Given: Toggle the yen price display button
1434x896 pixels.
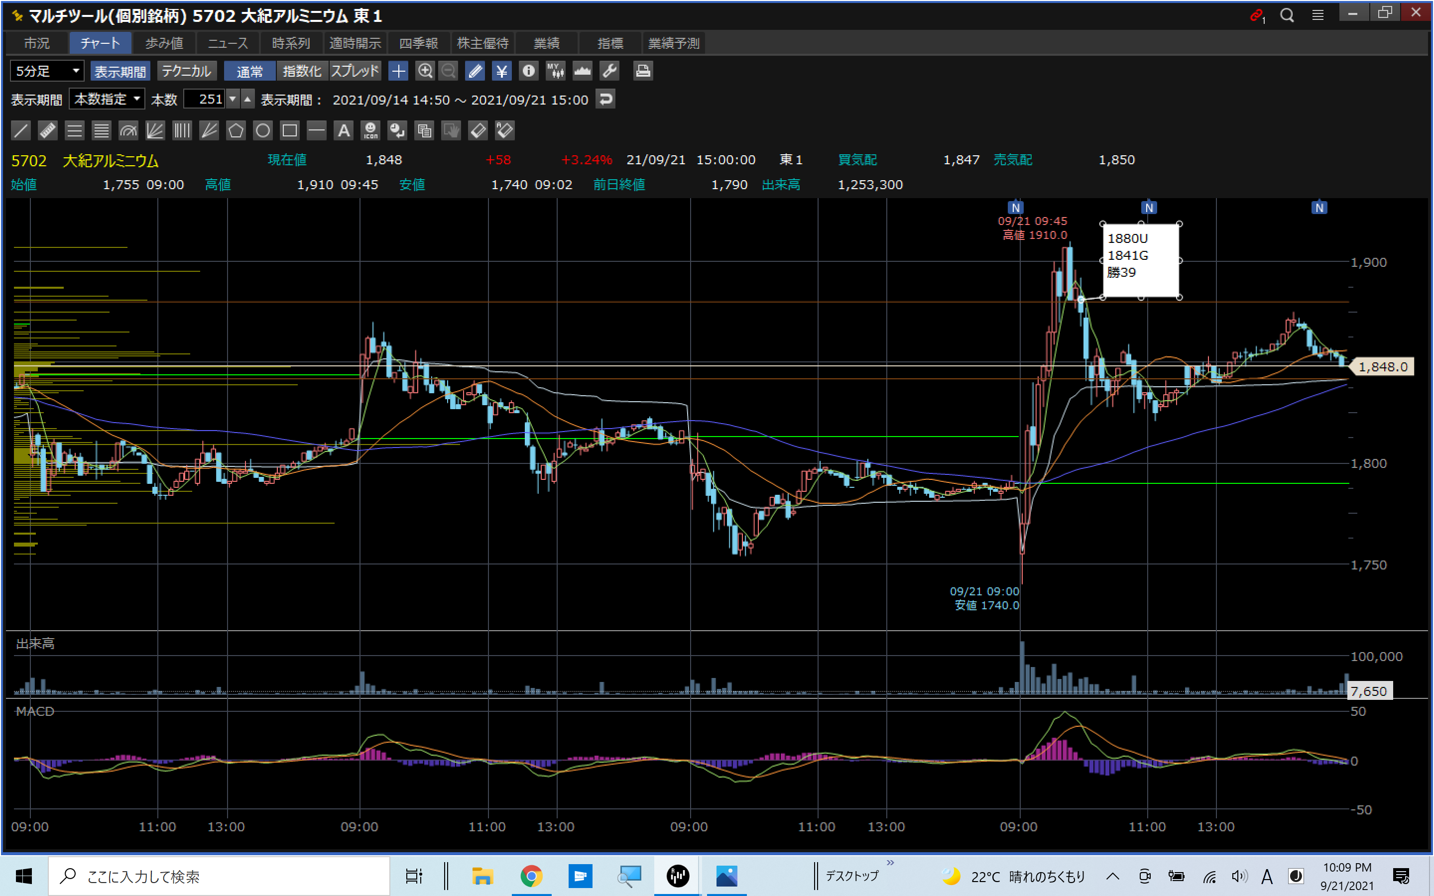Looking at the screenshot, I should 501,71.
